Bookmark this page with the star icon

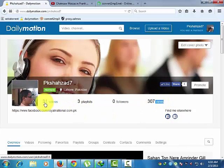pyautogui.click(x=180, y=11)
